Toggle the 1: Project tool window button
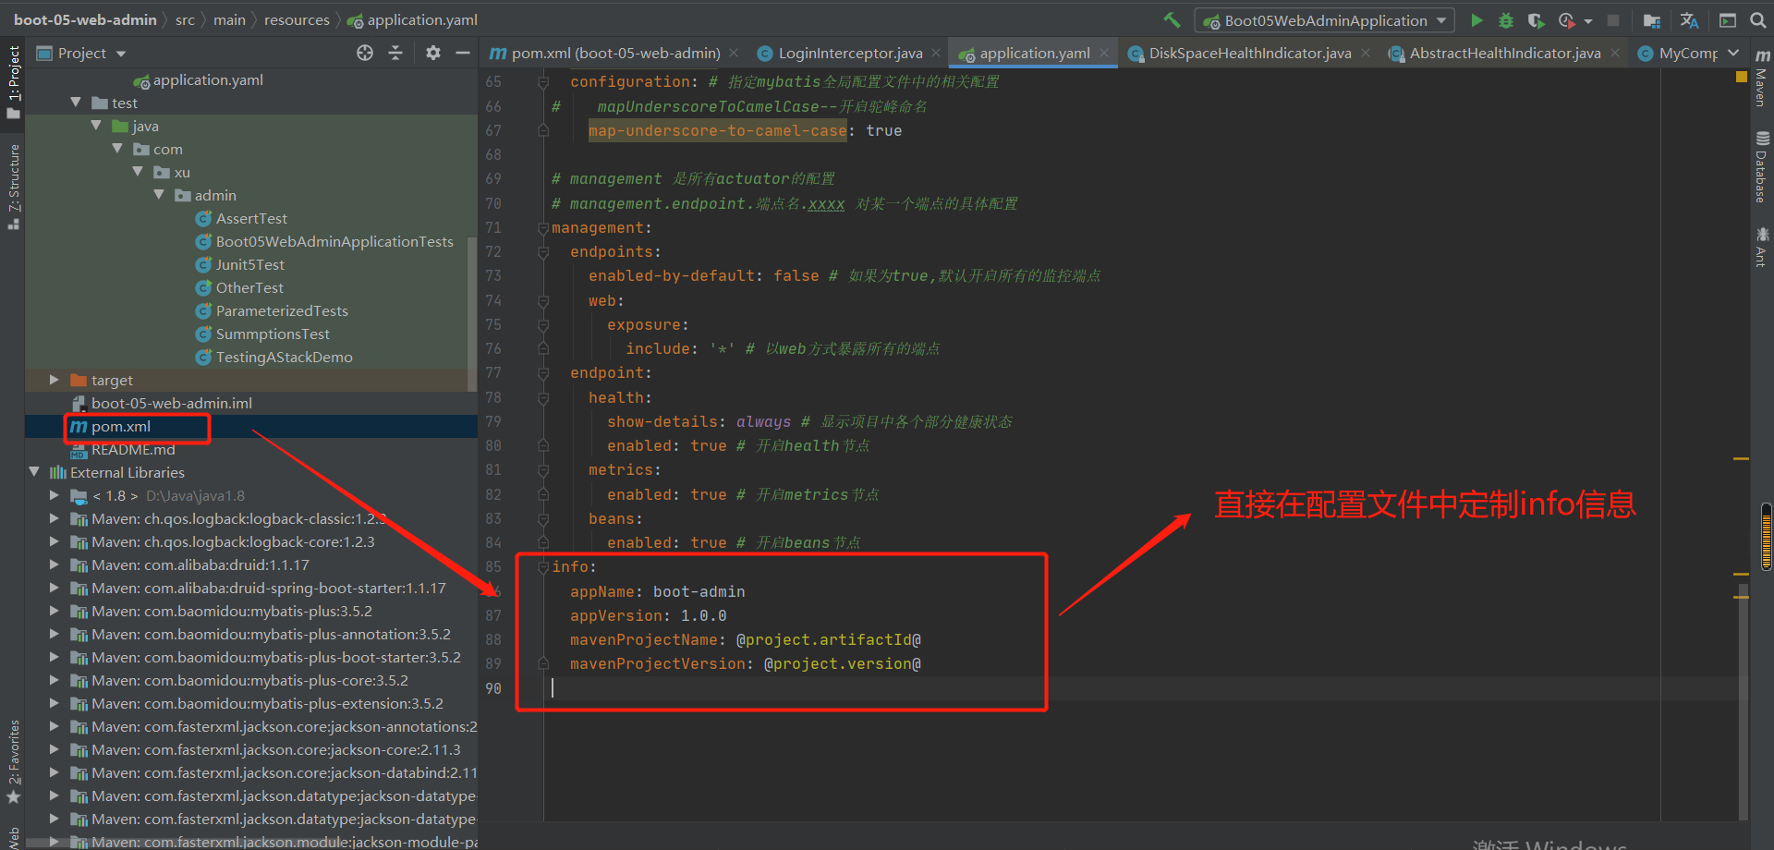The width and height of the screenshot is (1774, 850). pos(13,81)
